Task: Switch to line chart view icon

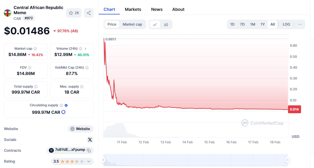Action: pos(155,24)
